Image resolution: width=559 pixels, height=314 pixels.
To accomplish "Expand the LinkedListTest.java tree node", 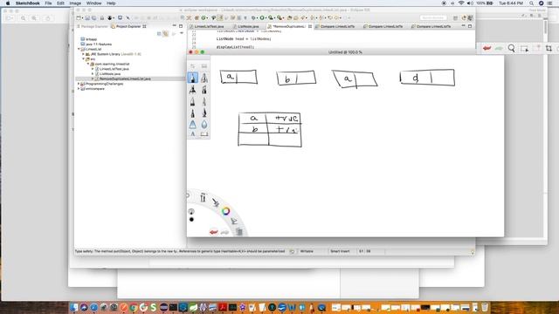I will 93,69.
